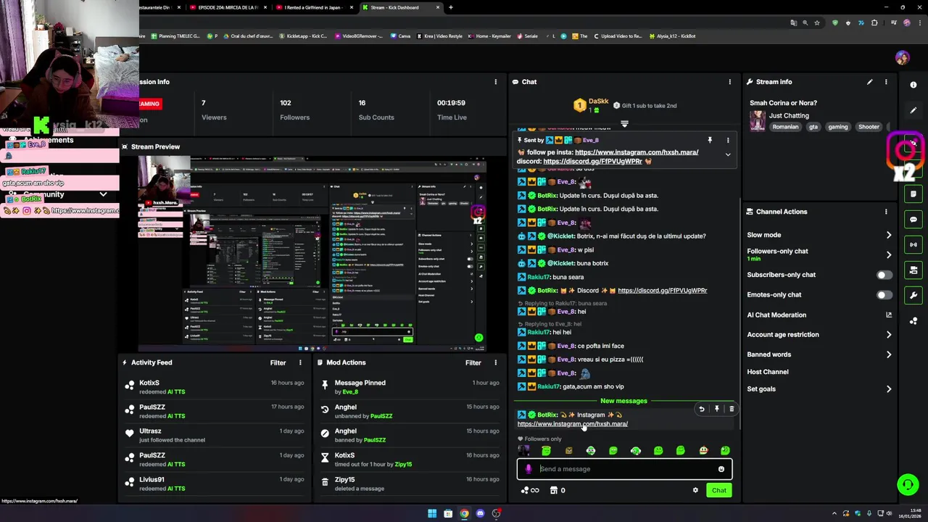This screenshot has height=522, width=928.
Task: Click Zipy15 deleted a message entry
Action: [x=410, y=484]
